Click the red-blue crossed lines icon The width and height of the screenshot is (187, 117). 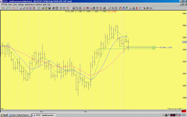click(x=87, y=8)
